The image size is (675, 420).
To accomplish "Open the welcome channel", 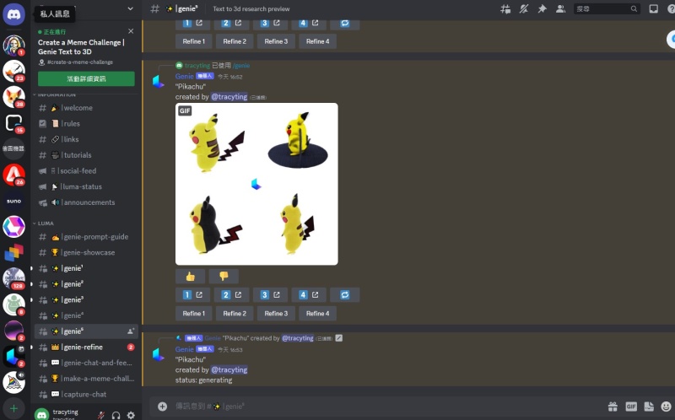I will tap(86, 108).
